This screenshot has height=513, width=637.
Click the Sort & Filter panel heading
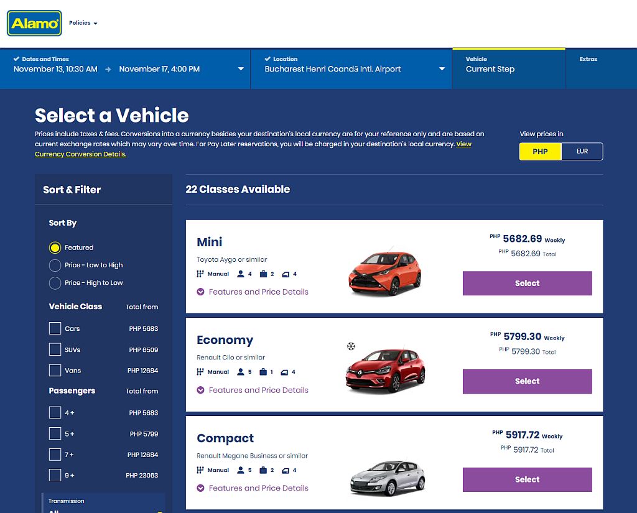(x=72, y=190)
